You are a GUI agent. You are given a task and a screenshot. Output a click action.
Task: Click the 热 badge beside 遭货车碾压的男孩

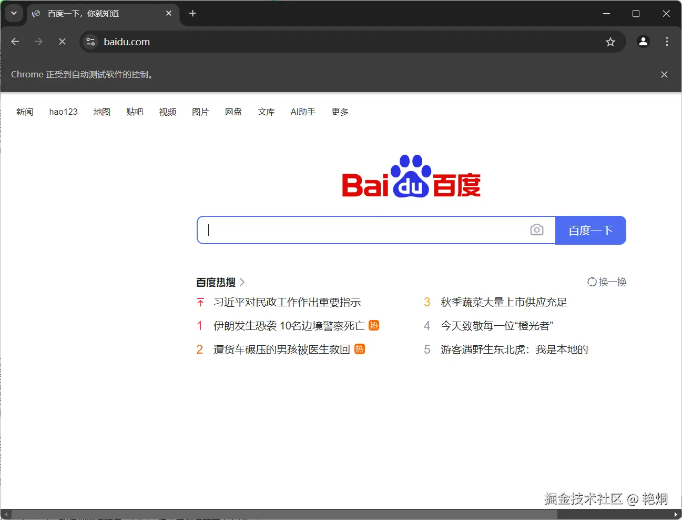[x=360, y=349]
